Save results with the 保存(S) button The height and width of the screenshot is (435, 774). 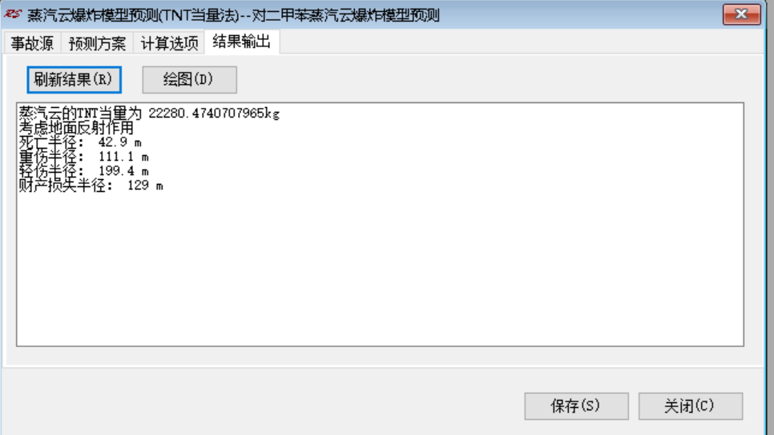coord(576,406)
